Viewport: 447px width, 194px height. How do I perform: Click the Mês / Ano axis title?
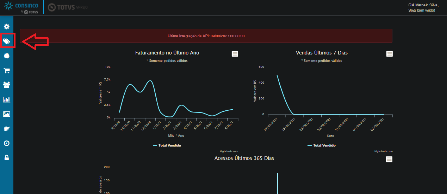coord(176,136)
